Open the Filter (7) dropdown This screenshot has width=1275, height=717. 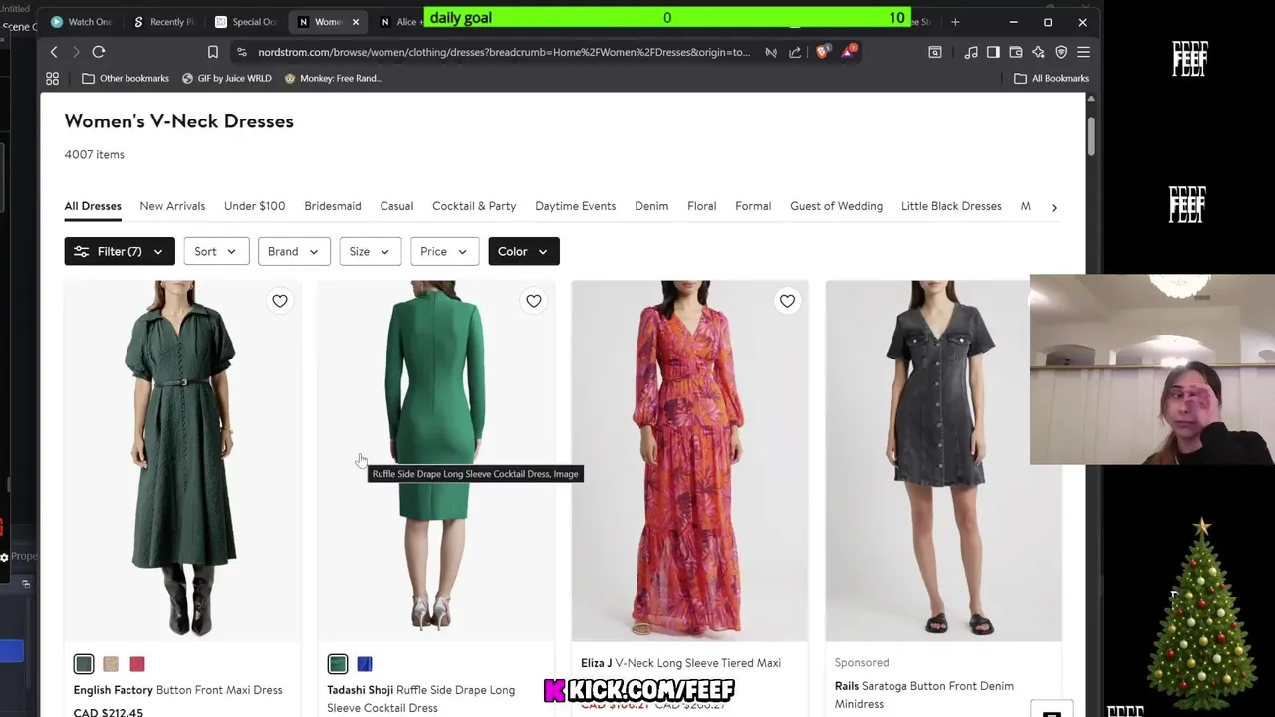point(120,251)
